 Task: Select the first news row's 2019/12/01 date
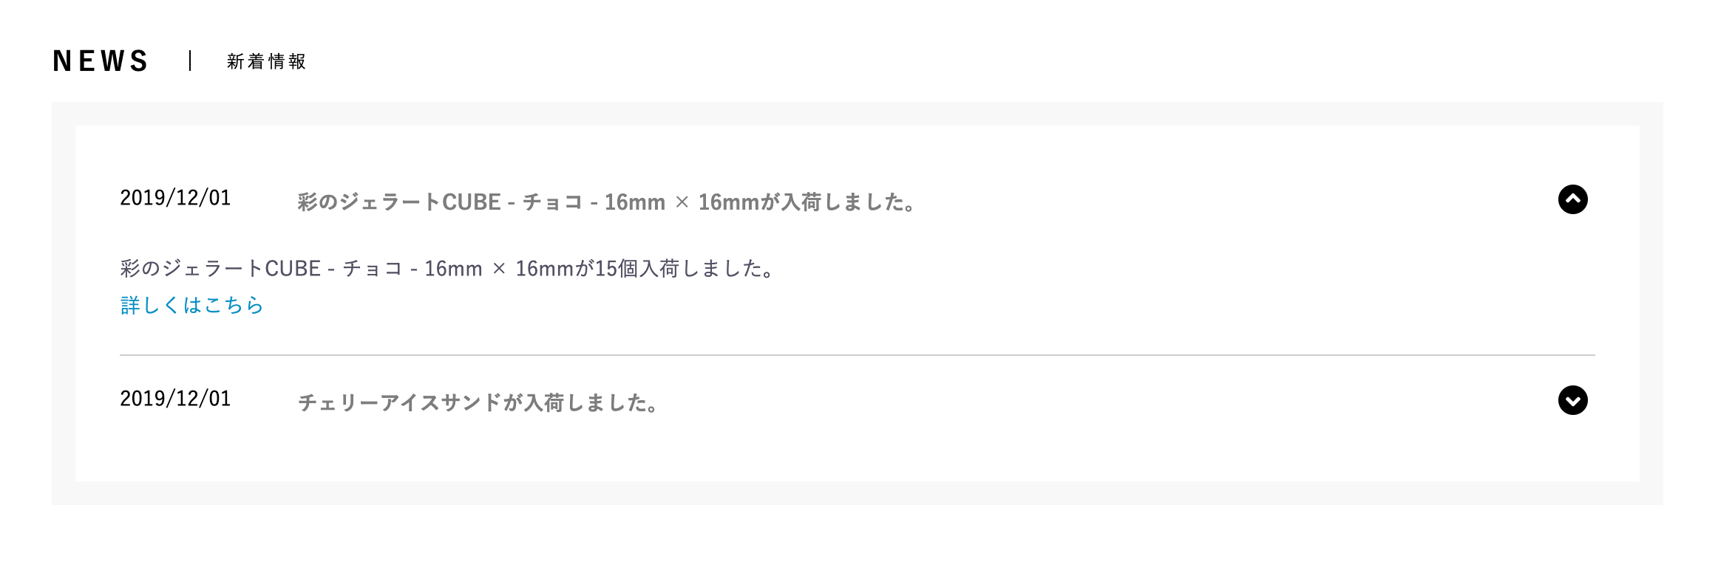point(175,198)
